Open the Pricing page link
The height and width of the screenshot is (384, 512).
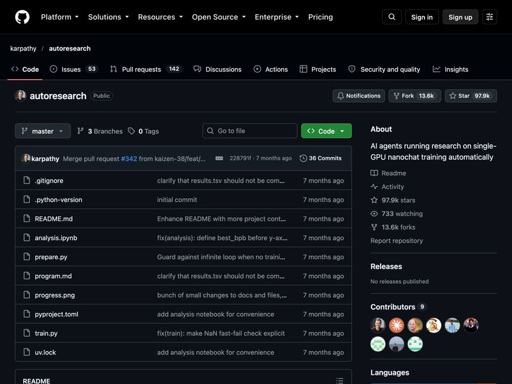tap(320, 17)
